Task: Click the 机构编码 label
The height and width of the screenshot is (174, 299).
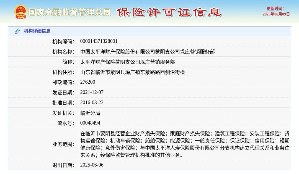Action: 63,41
